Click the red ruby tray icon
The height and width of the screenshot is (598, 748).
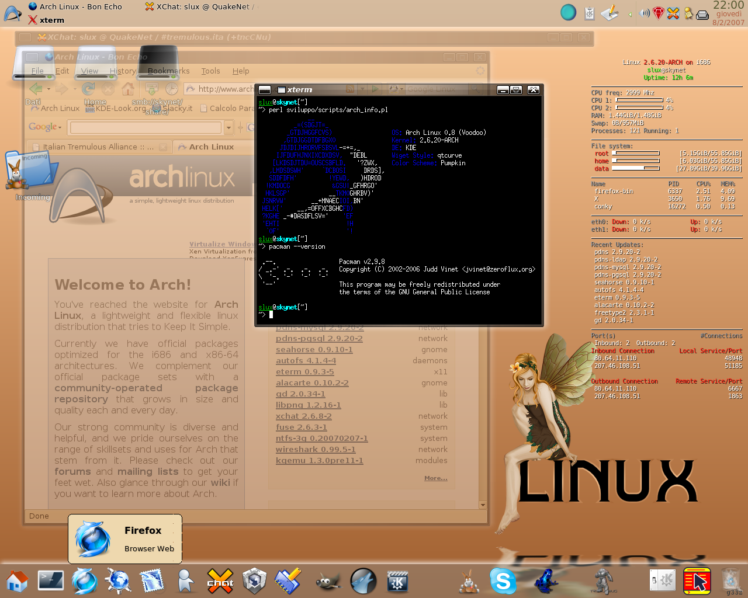[x=659, y=13]
